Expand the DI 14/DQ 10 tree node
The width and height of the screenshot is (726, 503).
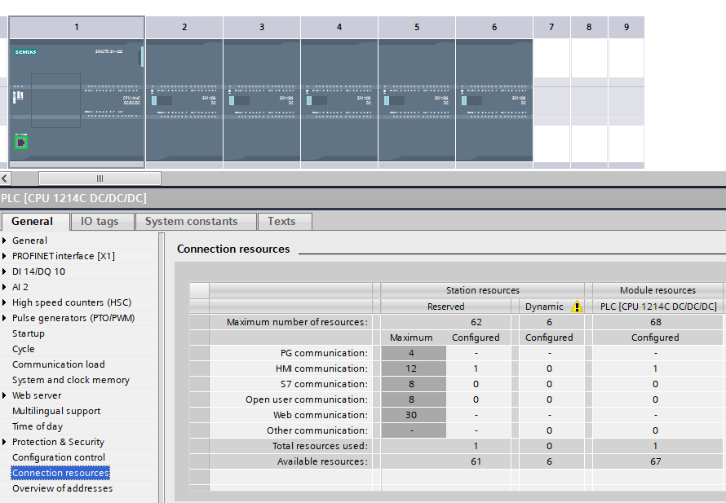pos(5,271)
